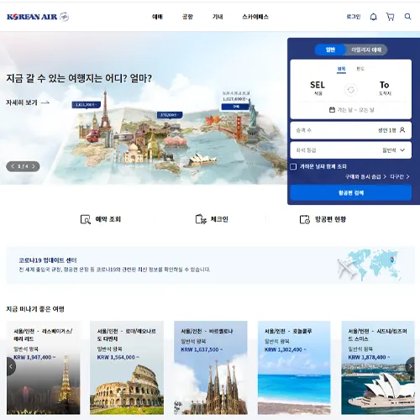Viewport: 420px width, 420px height.
Task: Open the 라스베이거스 destination card
Action: point(43,368)
